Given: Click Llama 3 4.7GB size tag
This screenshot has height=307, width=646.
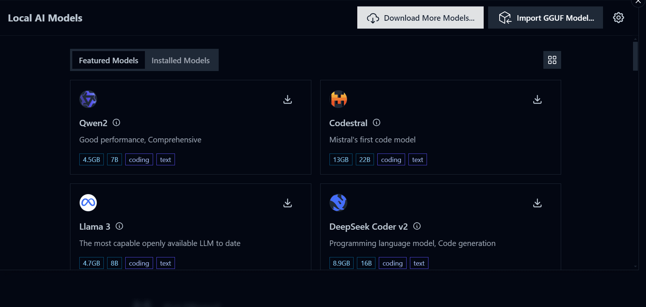Looking at the screenshot, I should tap(92, 263).
